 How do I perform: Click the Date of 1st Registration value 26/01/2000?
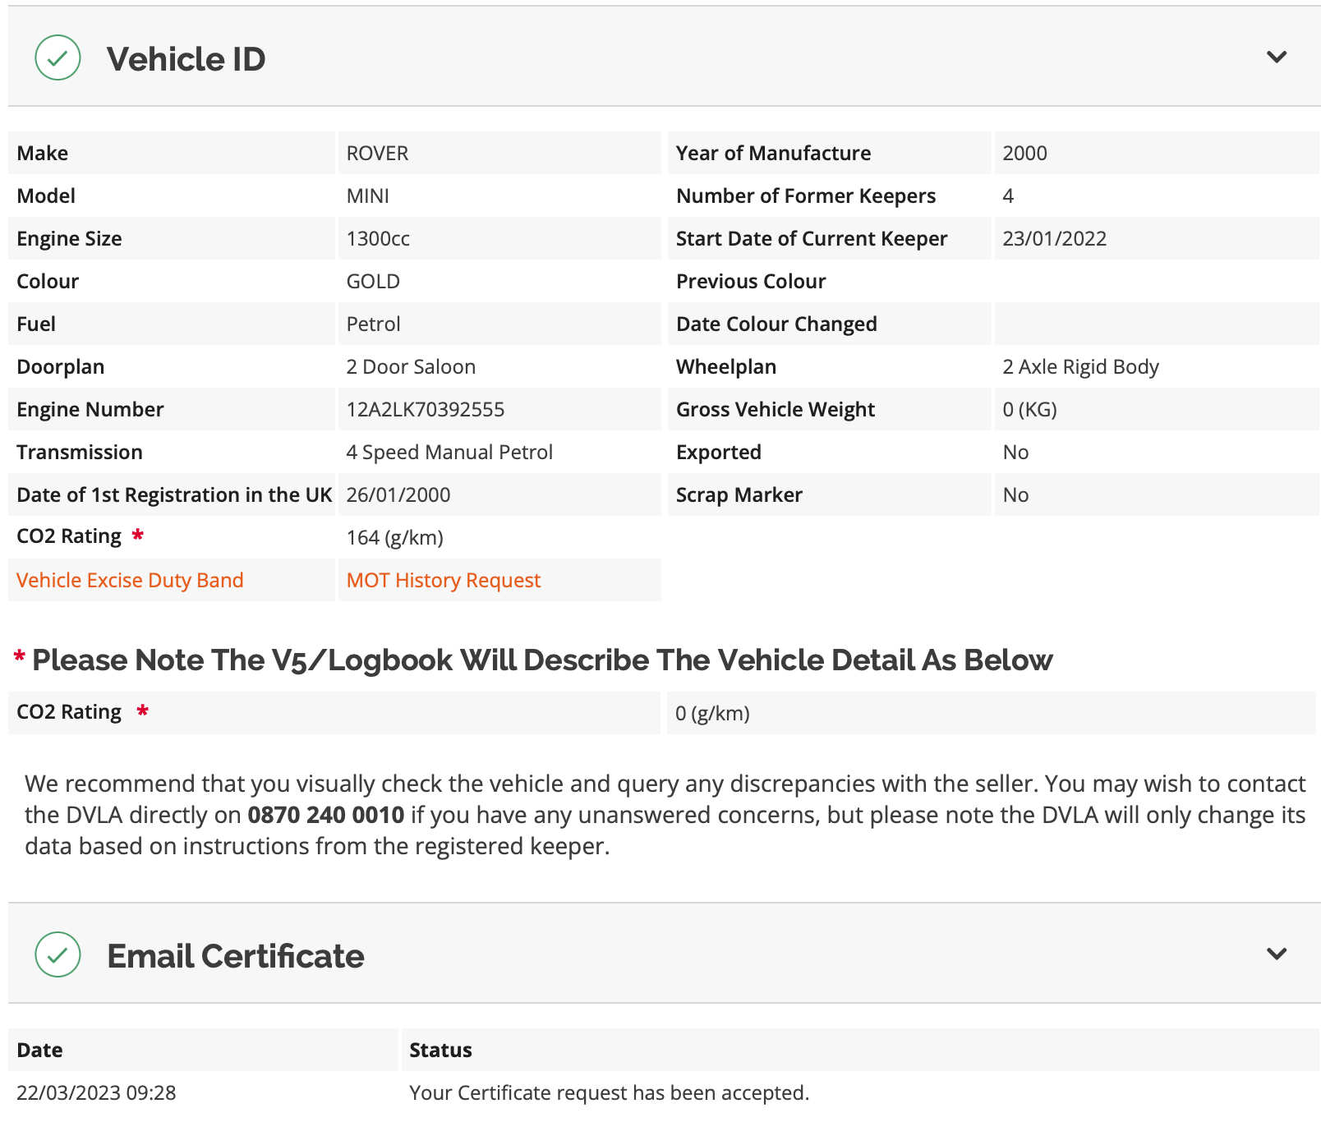398,494
